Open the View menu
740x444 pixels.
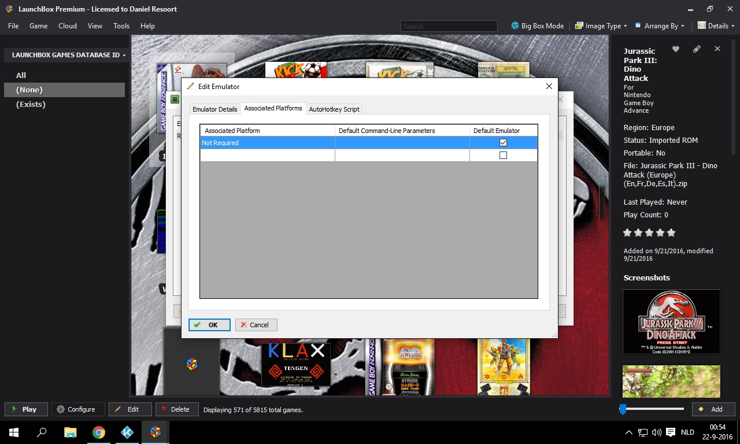(95, 26)
